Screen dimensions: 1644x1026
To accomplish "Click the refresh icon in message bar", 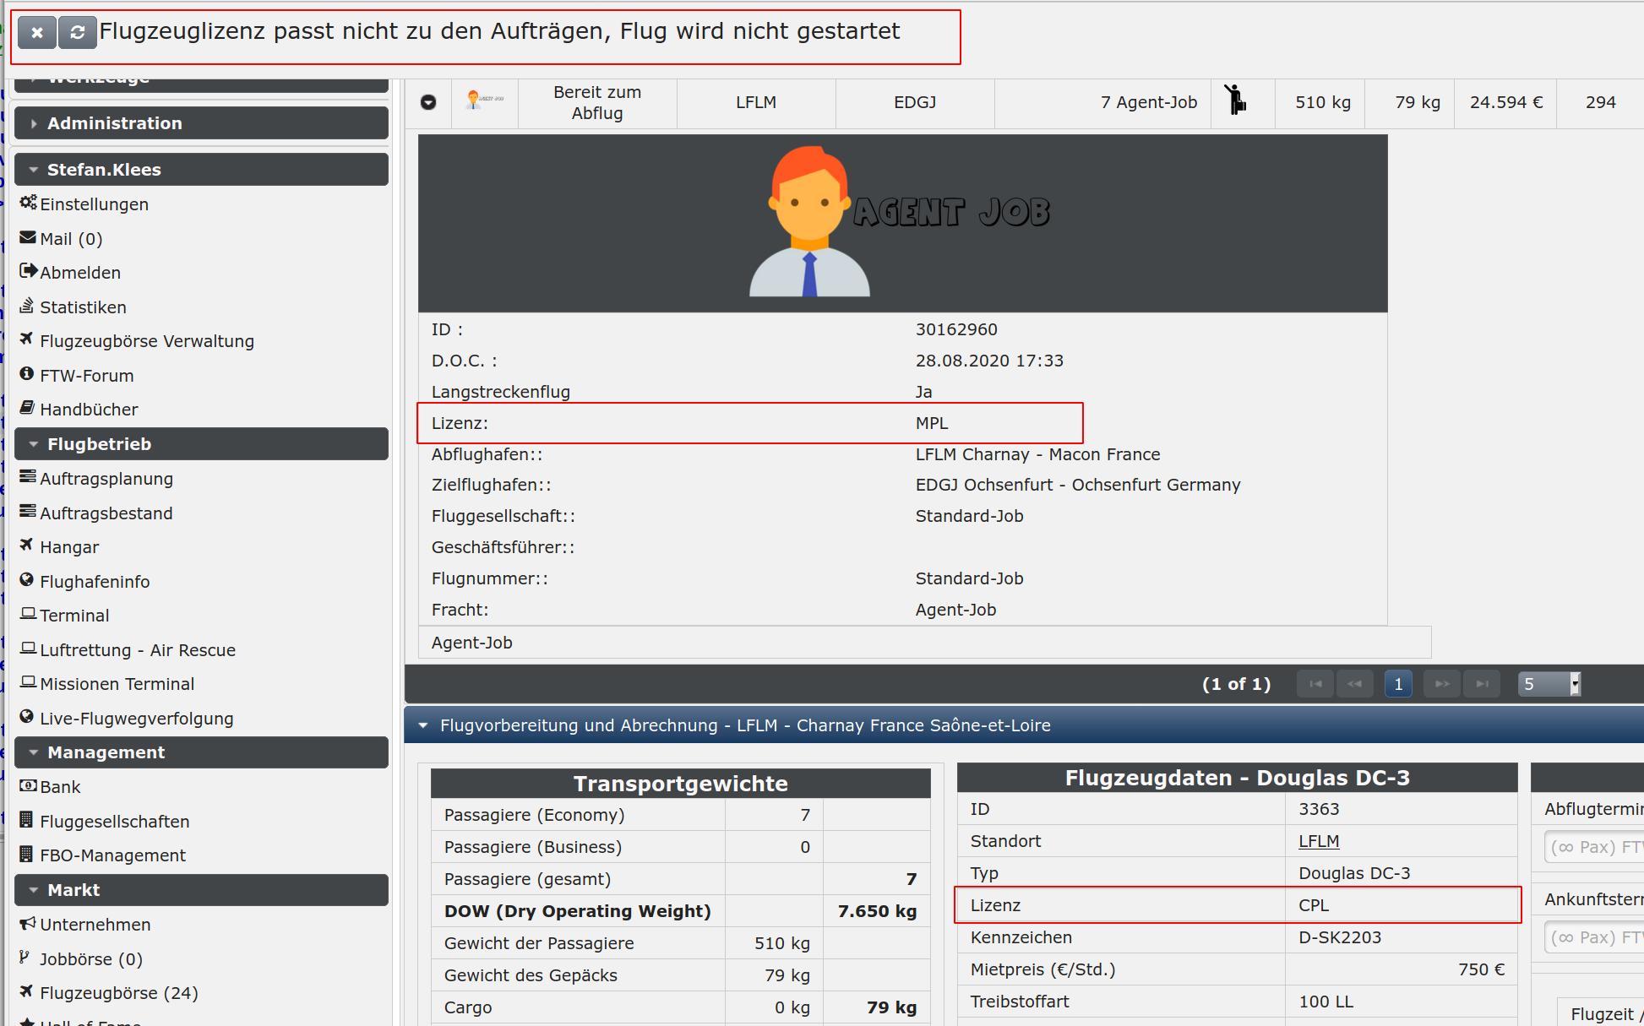I will click(x=77, y=33).
